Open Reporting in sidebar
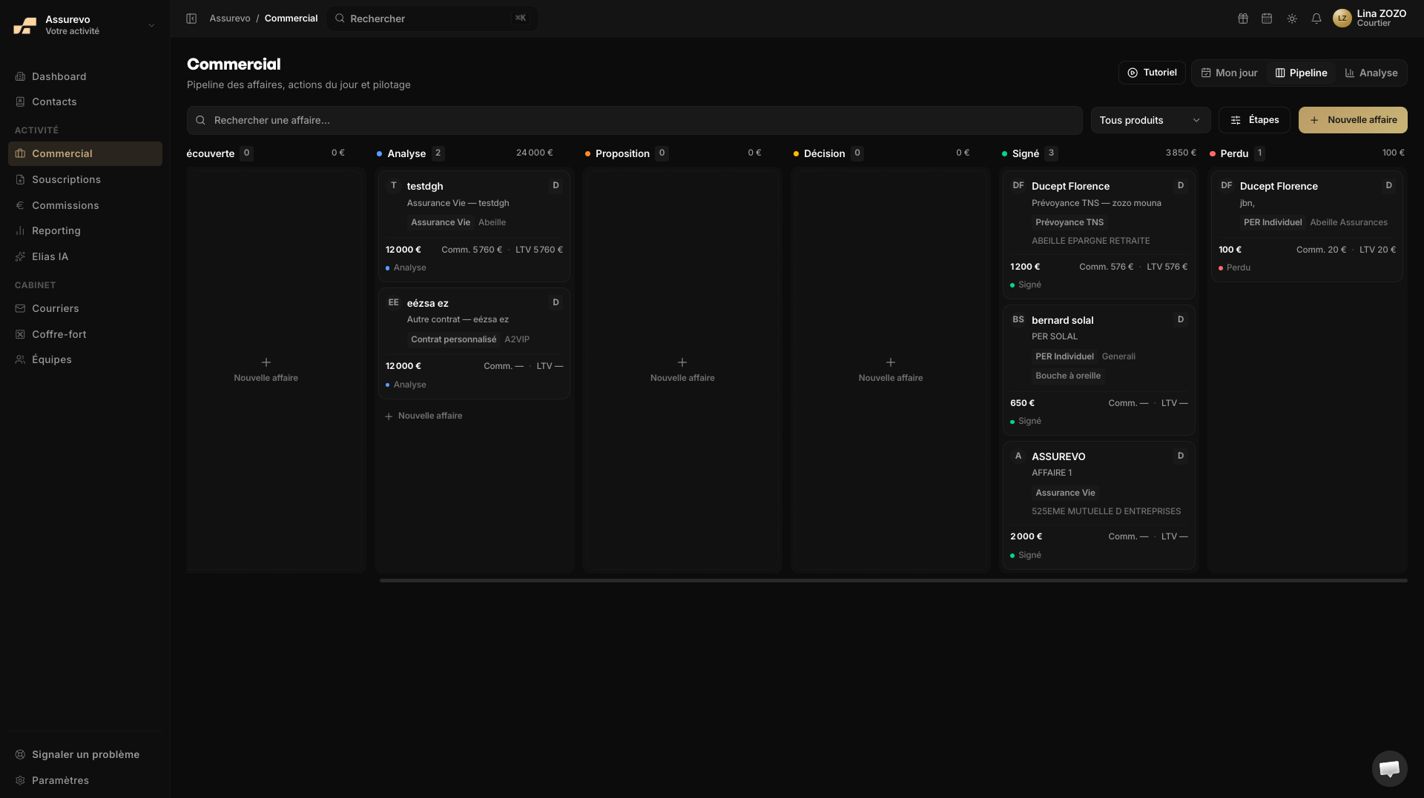The height and width of the screenshot is (798, 1424). pyautogui.click(x=85, y=230)
